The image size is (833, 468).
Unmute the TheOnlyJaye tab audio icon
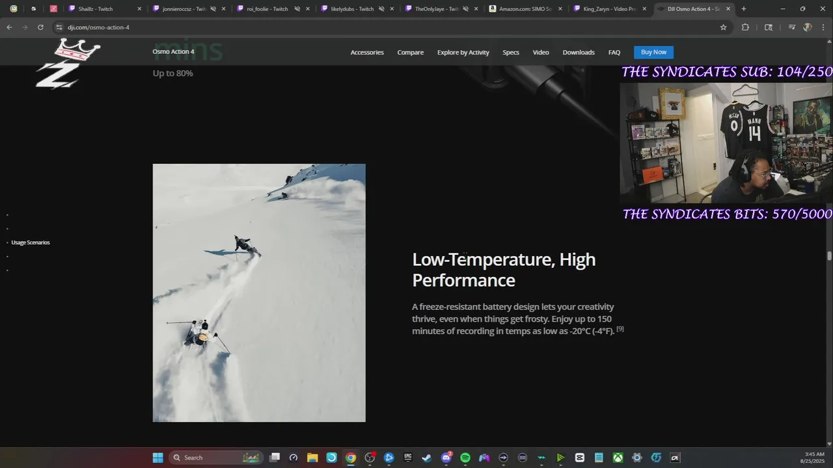click(x=465, y=9)
